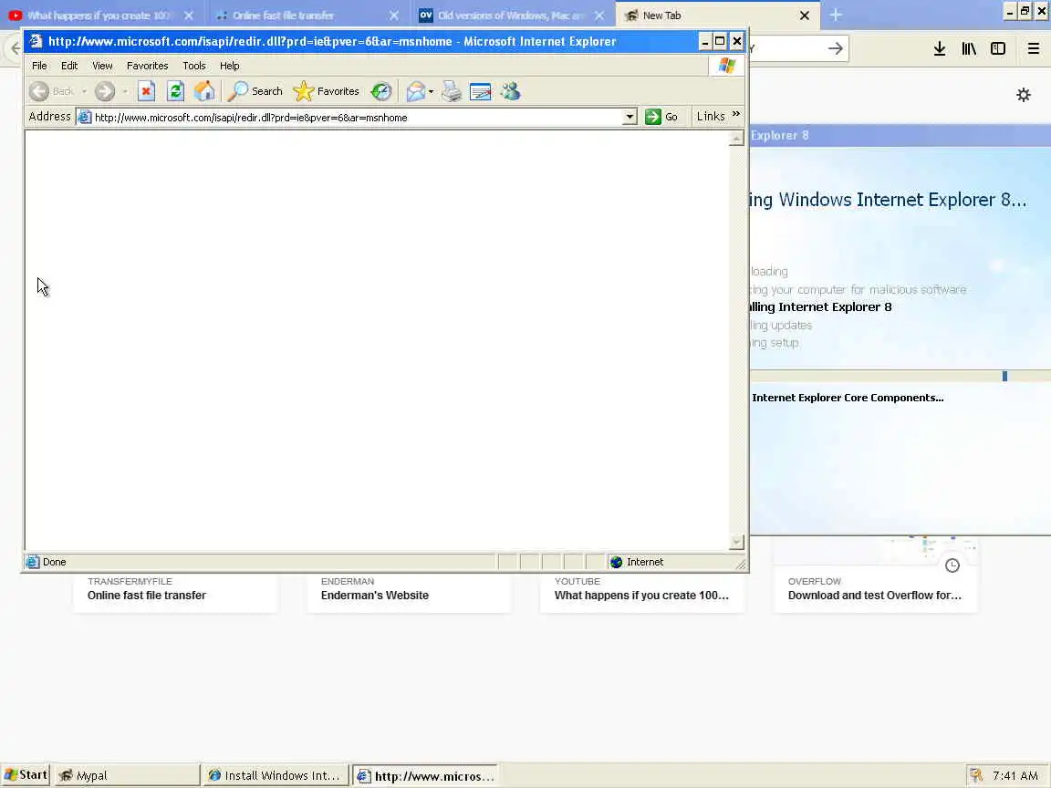Click the Mail envelope icon
Viewport: 1051px width, 788px height.
click(416, 91)
